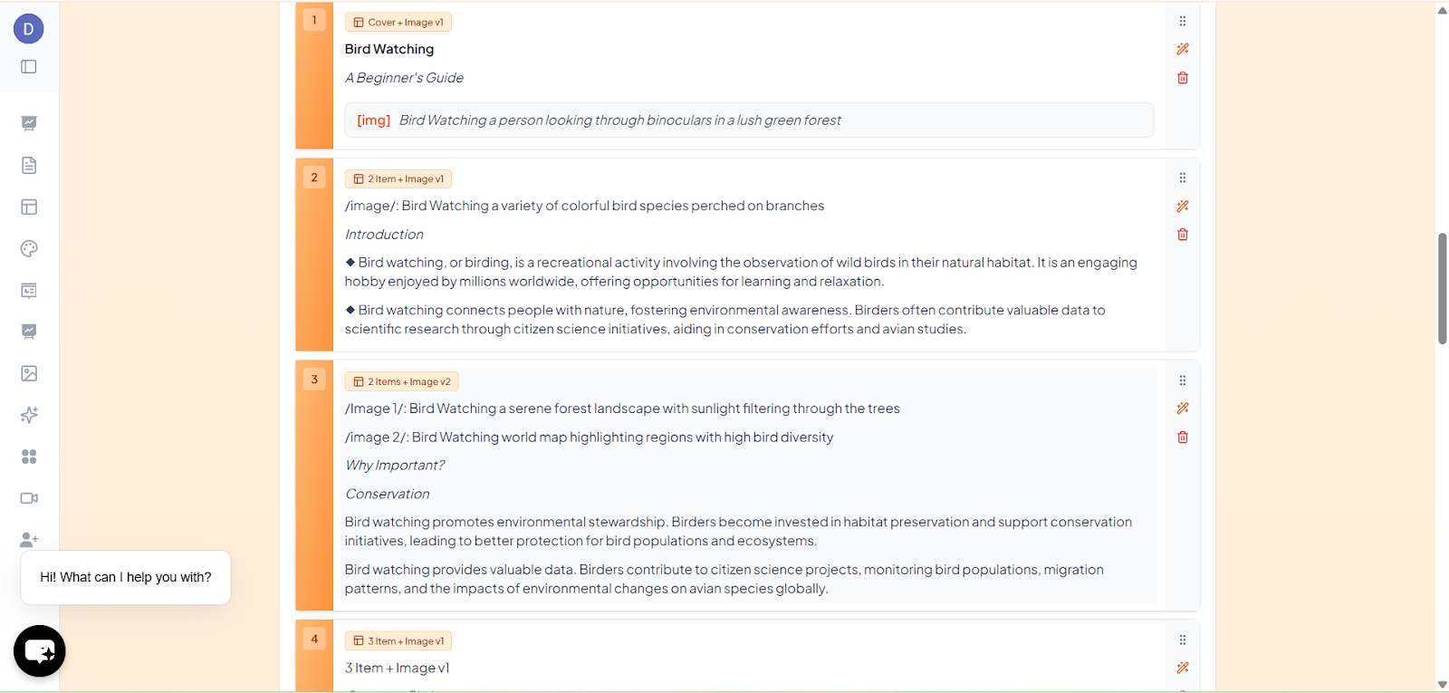Open the video camera icon in sidebar
The image size is (1449, 693).
[29, 498]
